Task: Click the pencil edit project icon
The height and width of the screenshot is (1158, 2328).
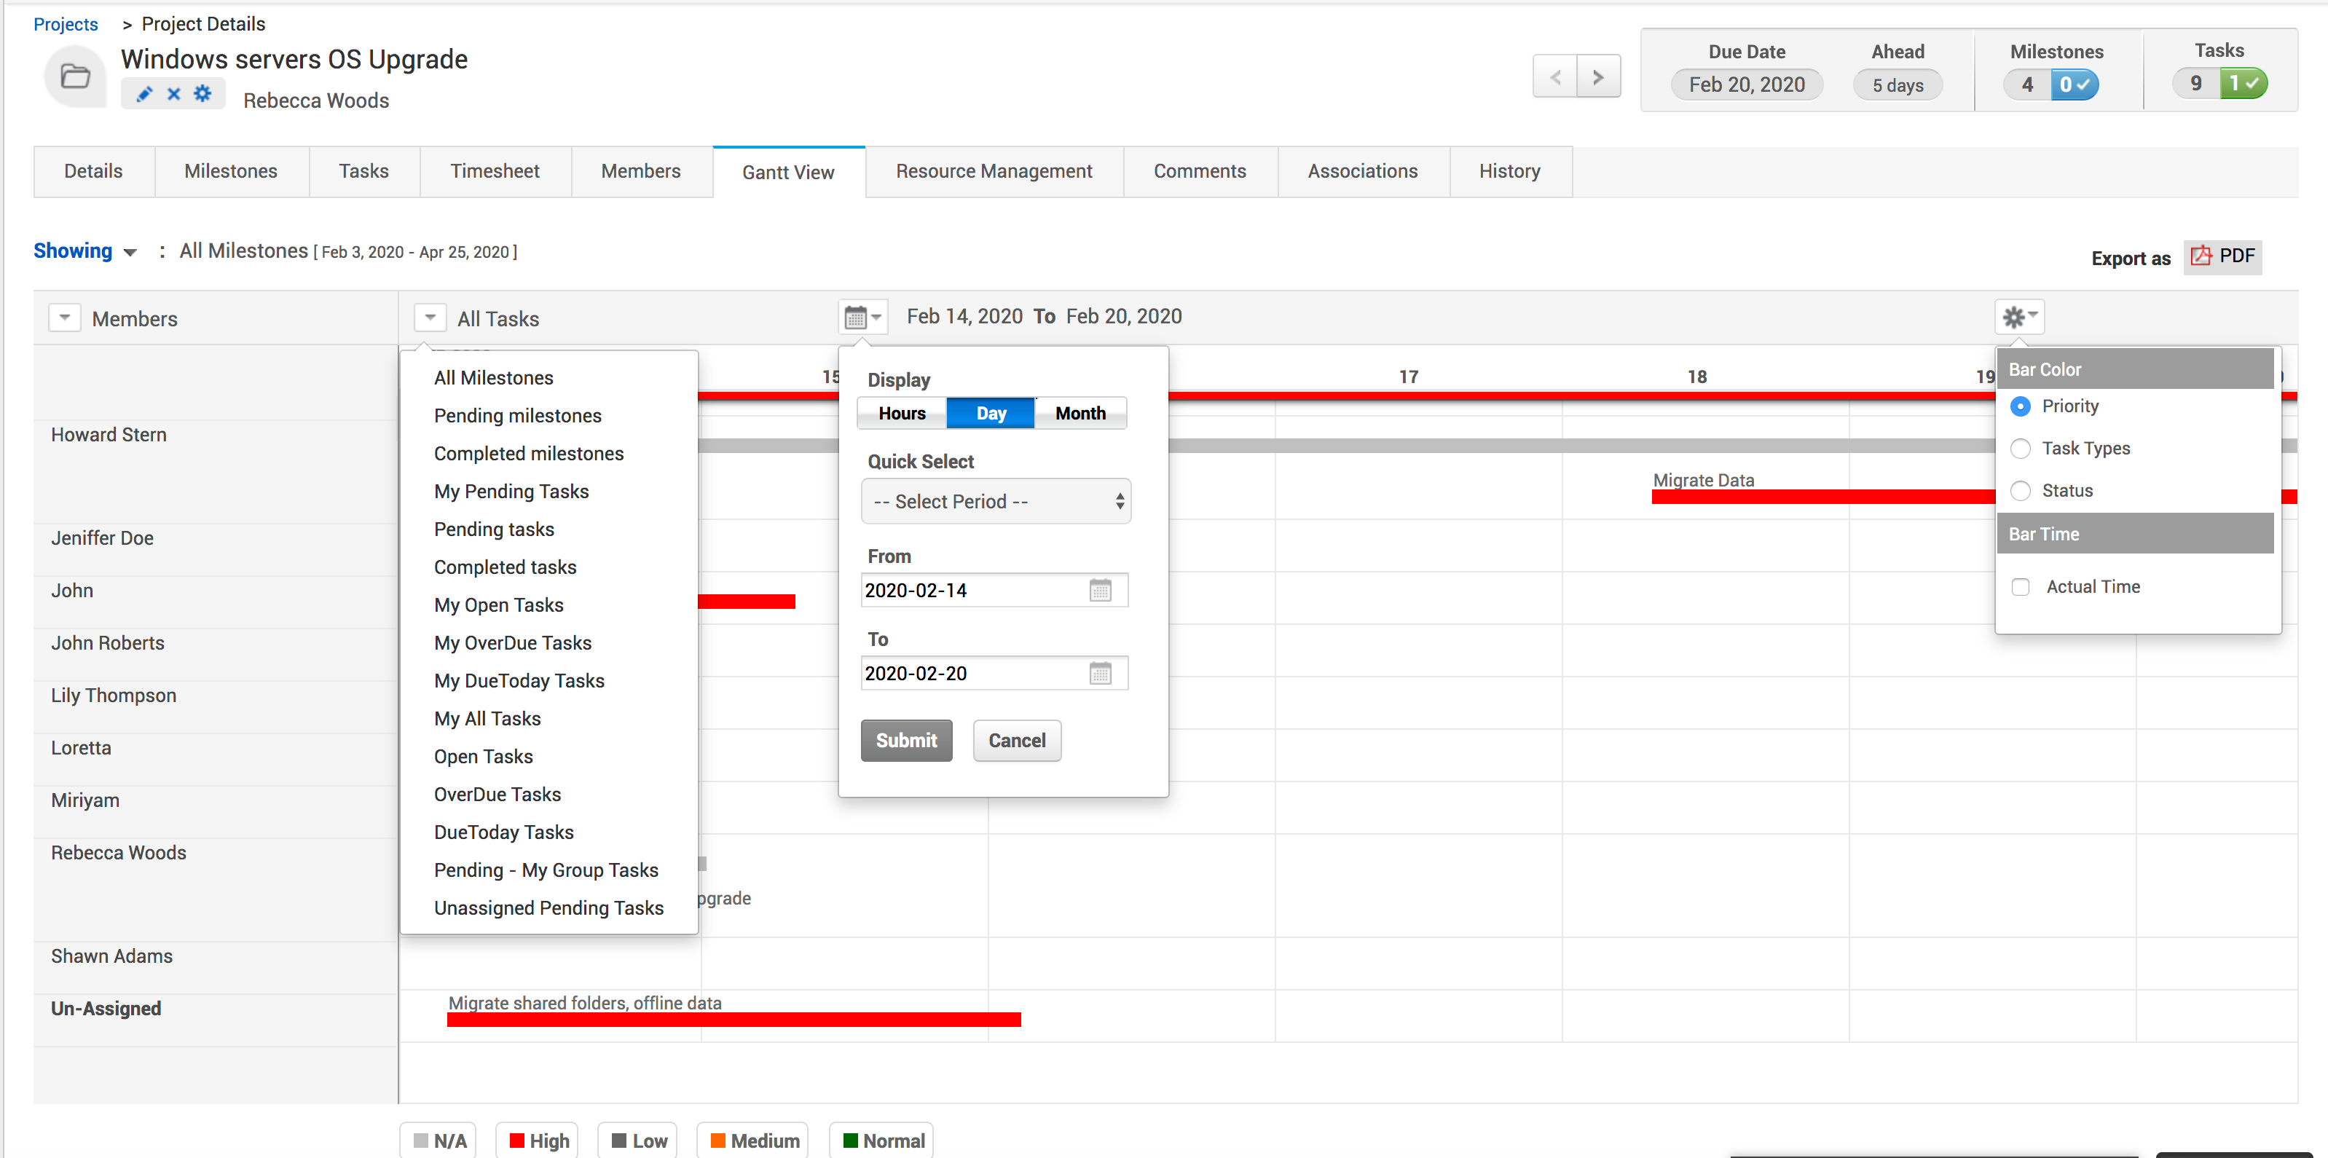Action: (x=143, y=94)
